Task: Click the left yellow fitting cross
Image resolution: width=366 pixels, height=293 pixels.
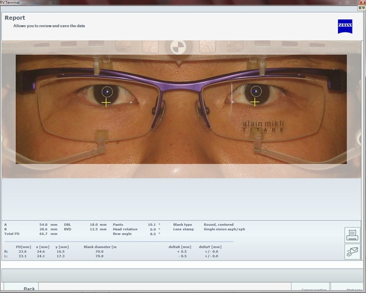Action: click(x=106, y=103)
